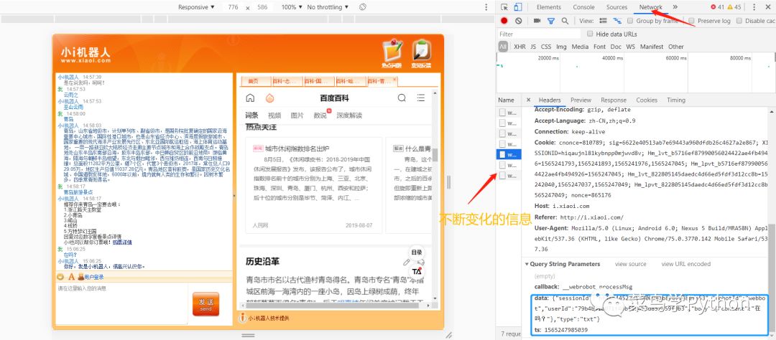The image size is (776, 340).
Task: Tick the checkbox of the highlighted request row
Action: point(502,155)
